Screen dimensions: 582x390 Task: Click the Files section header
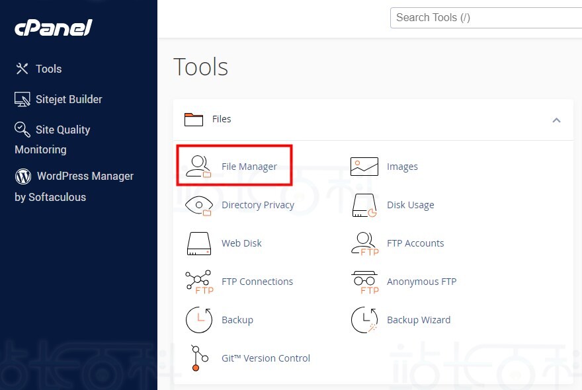[x=222, y=119]
